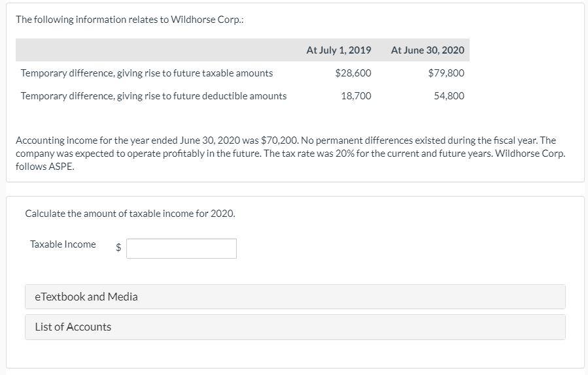Image resolution: width=588 pixels, height=375 pixels.
Task: Select the 54,800 deductible amount cell
Action: click(x=449, y=96)
